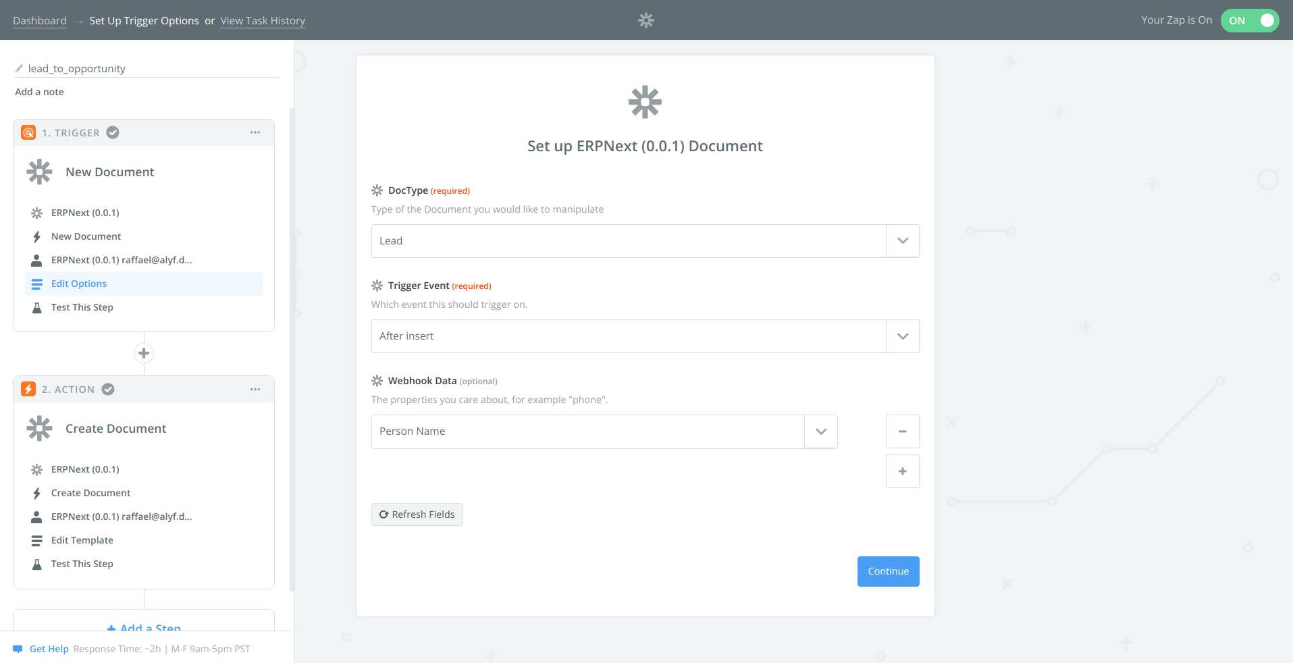
Task: Select ERPNext account raffael under Action
Action: click(x=122, y=516)
